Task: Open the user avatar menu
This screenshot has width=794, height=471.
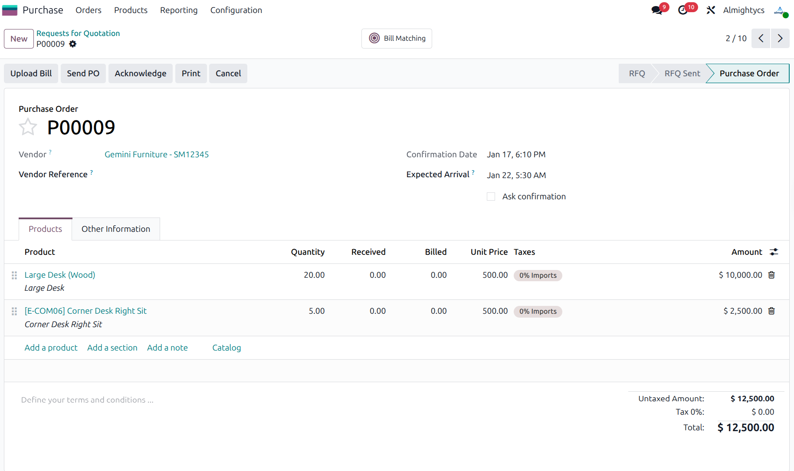Action: tap(781, 10)
